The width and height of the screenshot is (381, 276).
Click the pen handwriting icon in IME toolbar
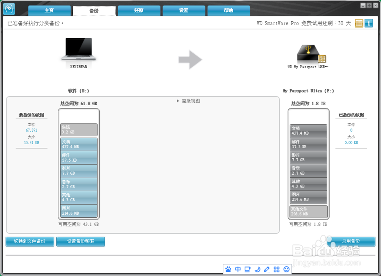pos(267,269)
